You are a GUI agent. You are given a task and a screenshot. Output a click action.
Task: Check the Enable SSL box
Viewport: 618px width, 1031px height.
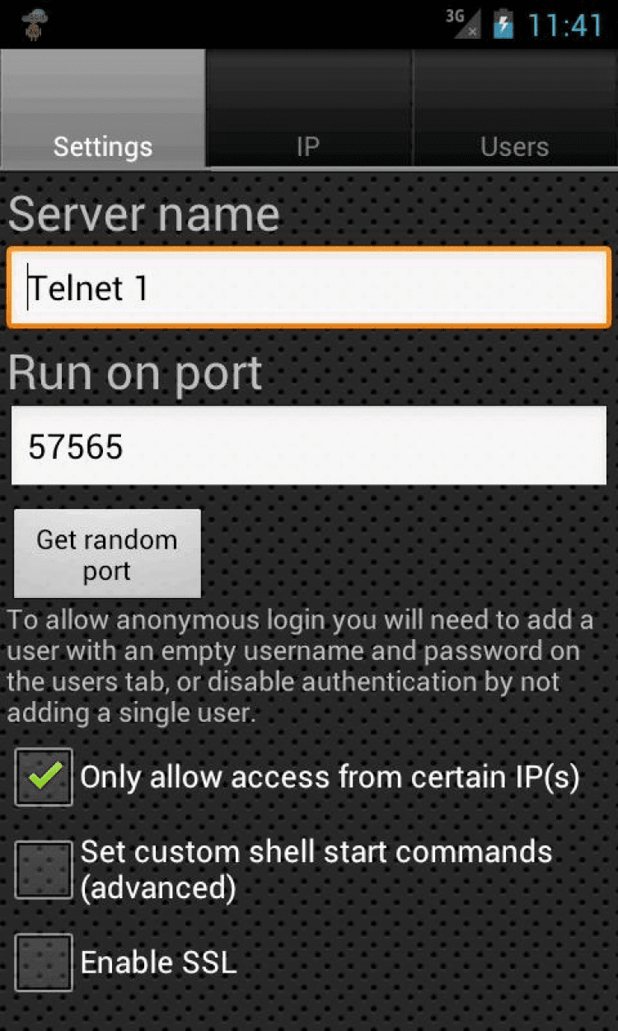coord(44,963)
